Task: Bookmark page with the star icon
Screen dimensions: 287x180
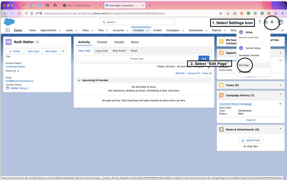Action: [221, 13]
